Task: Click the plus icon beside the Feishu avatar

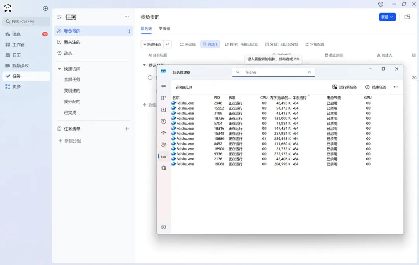Action: [45, 9]
